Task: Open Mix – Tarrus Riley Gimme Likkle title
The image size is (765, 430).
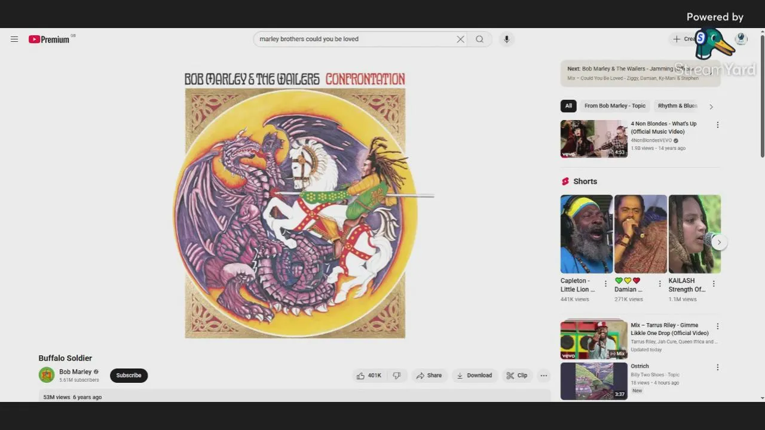Action: click(670, 330)
